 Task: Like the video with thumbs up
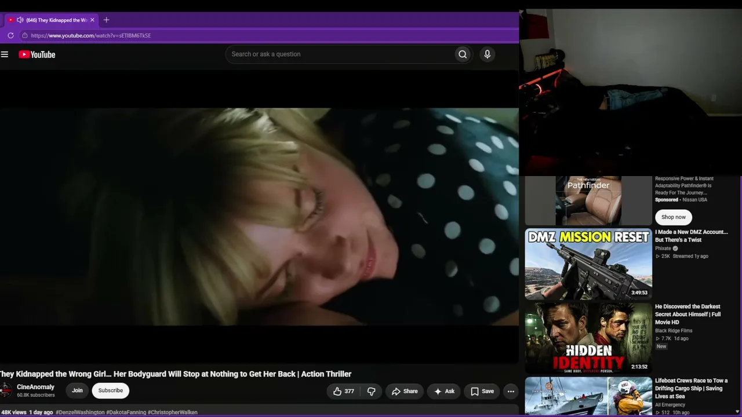click(343, 392)
